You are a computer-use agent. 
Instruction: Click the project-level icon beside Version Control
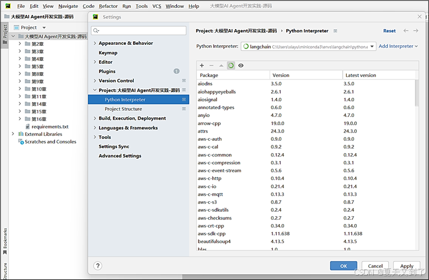(184, 80)
